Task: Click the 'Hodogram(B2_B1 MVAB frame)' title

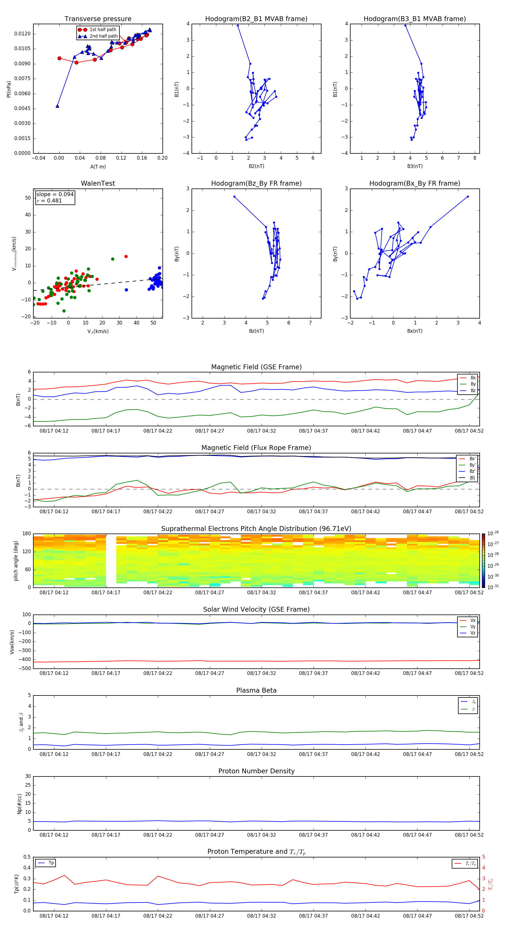Action: pos(256,19)
